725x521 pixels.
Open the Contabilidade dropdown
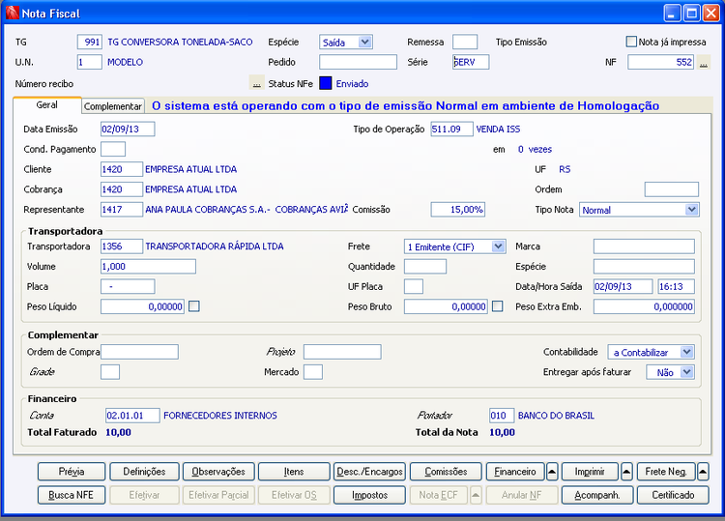686,353
